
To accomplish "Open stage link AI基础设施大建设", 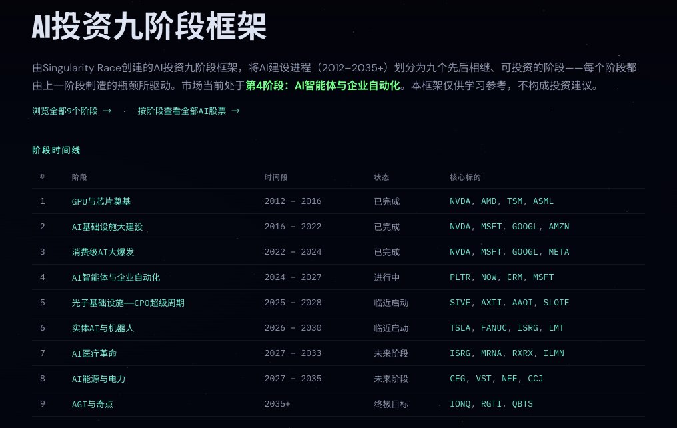I will pyautogui.click(x=107, y=227).
